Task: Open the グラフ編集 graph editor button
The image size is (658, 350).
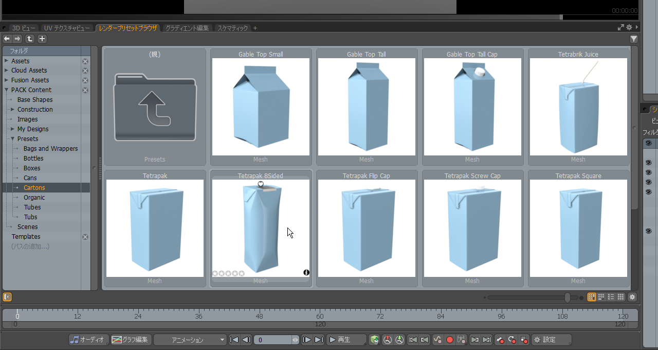Action: (x=131, y=340)
